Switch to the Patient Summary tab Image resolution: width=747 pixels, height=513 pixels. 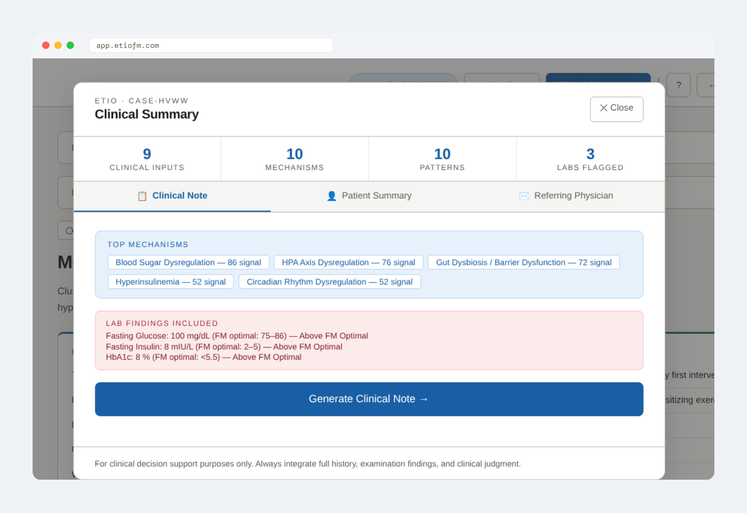tap(369, 196)
